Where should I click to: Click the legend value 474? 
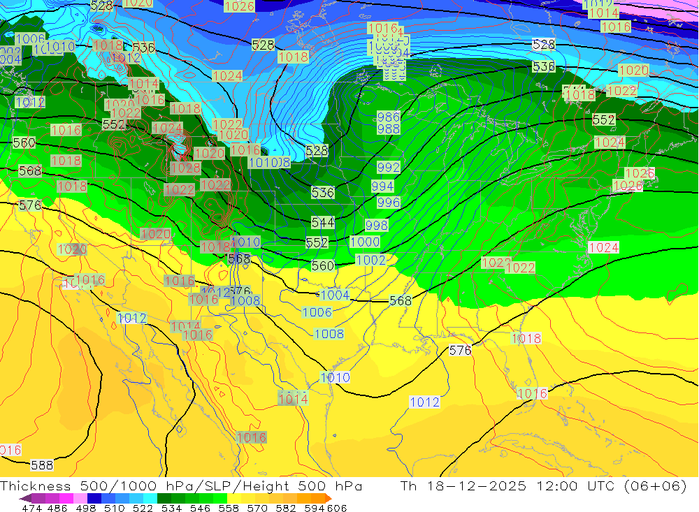pyautogui.click(x=31, y=508)
